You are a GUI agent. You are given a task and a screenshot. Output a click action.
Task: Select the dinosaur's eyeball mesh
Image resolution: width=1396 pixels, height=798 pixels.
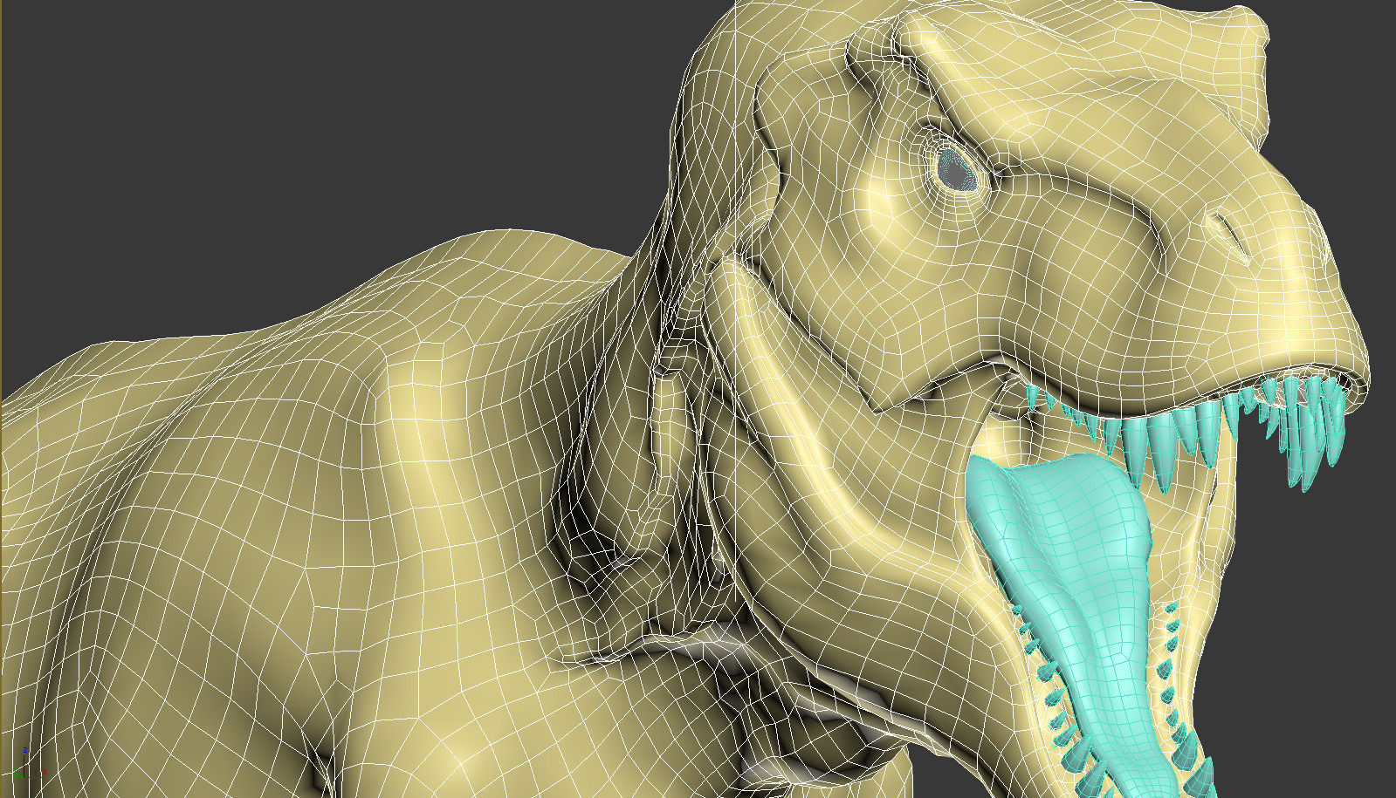[x=958, y=170]
